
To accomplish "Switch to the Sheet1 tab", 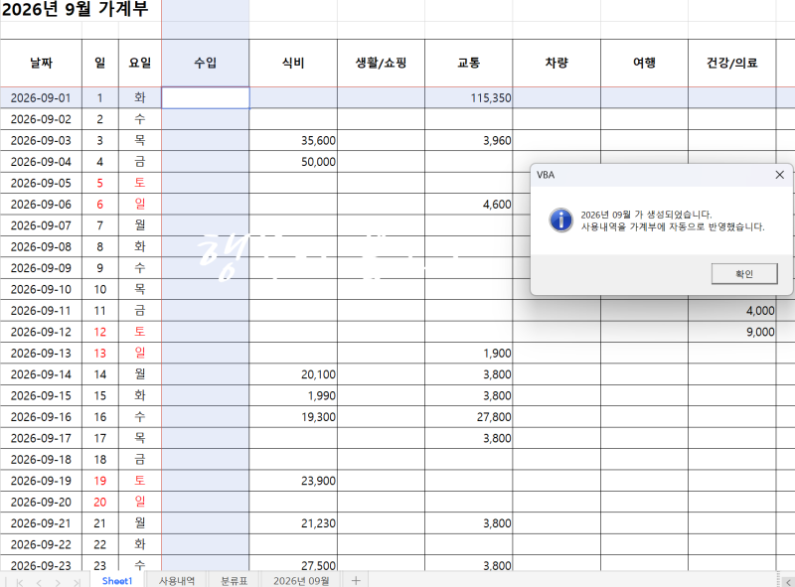I will (x=117, y=580).
